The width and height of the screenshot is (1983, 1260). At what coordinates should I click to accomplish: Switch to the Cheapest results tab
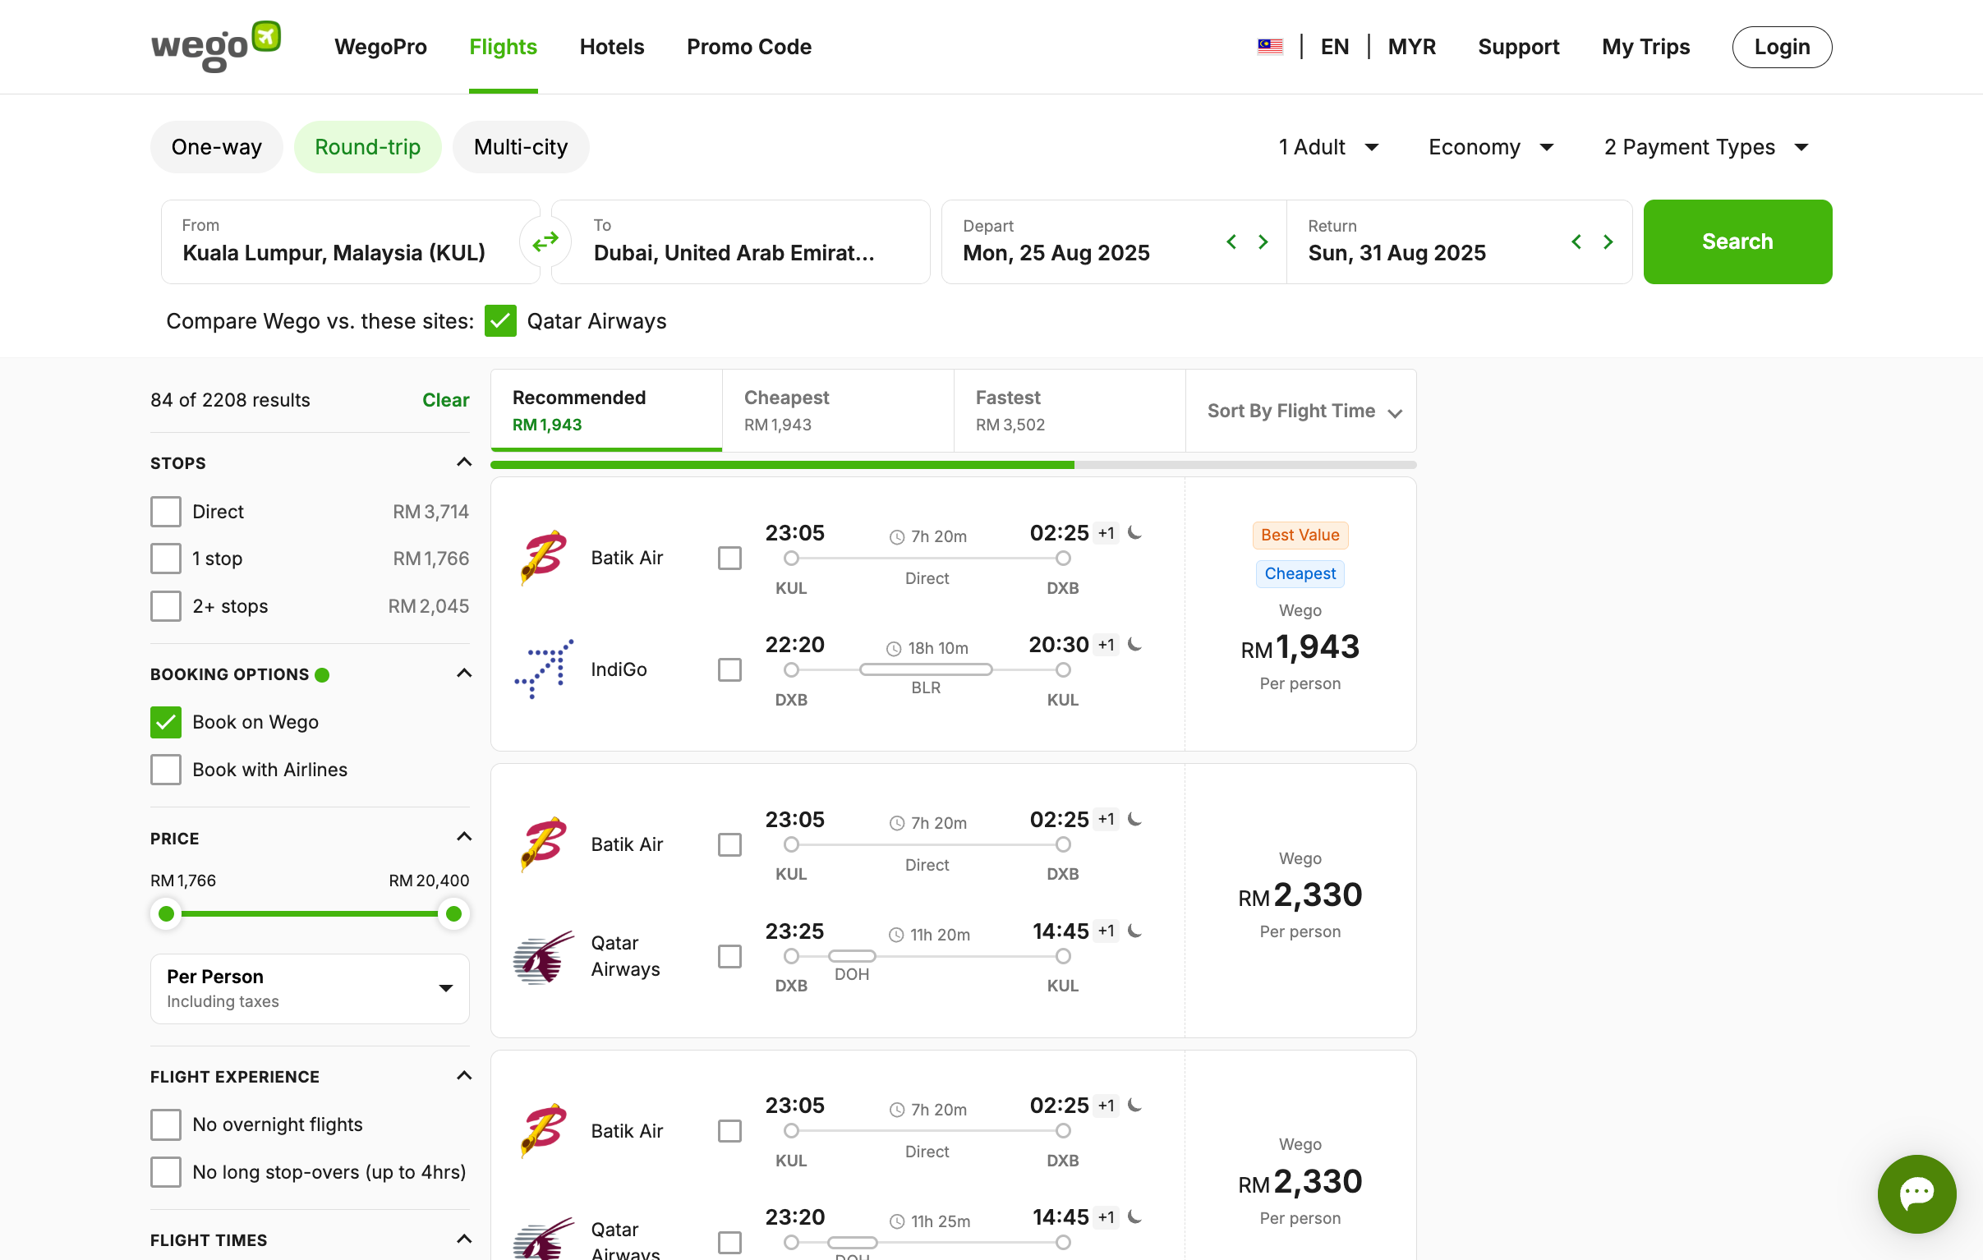click(x=838, y=410)
